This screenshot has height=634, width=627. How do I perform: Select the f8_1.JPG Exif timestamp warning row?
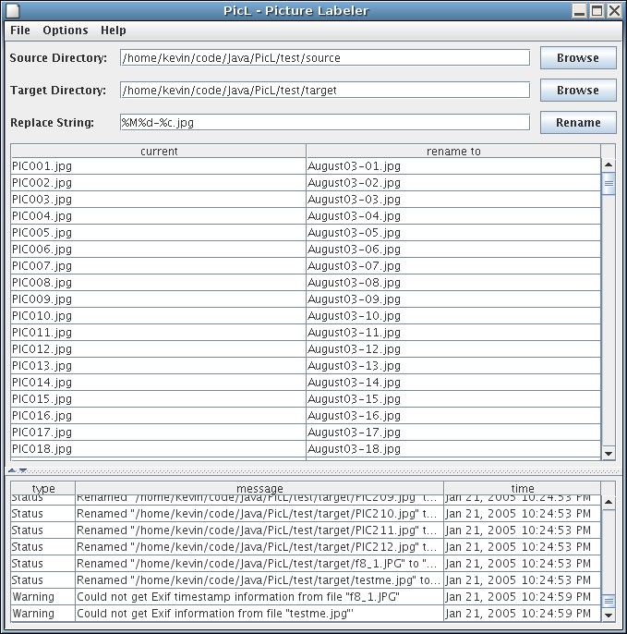point(259,597)
